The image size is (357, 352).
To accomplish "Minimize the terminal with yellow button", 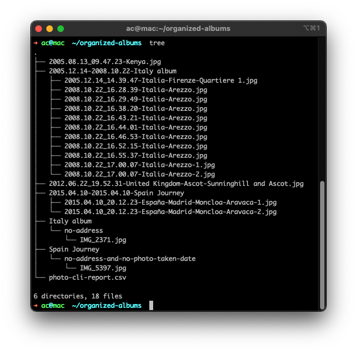I will (50, 29).
